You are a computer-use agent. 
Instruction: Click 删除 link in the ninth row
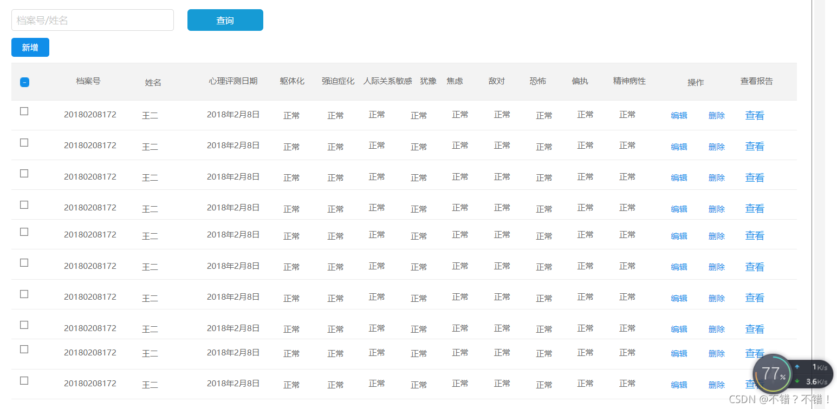(x=717, y=353)
